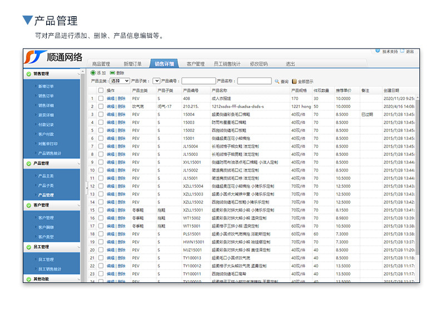Open 付款记录 in the sidebar
Viewport: 445px width, 313px height.
(46, 125)
